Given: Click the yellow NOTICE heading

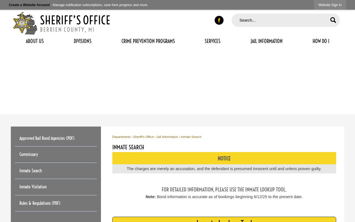Looking at the screenshot, I should 224,158.
